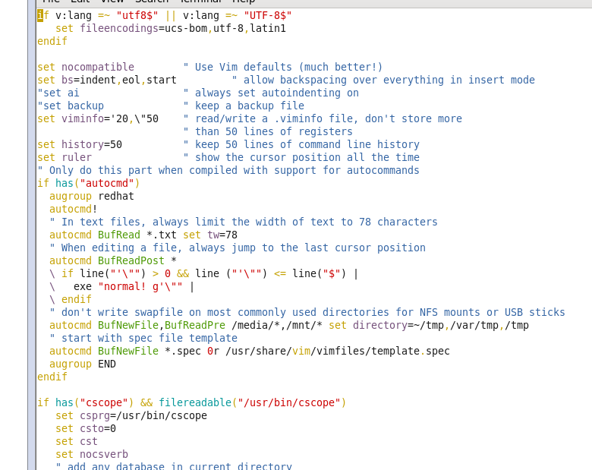Click the 'endif' after augroup END
This screenshot has height=470, width=592.
click(52, 377)
